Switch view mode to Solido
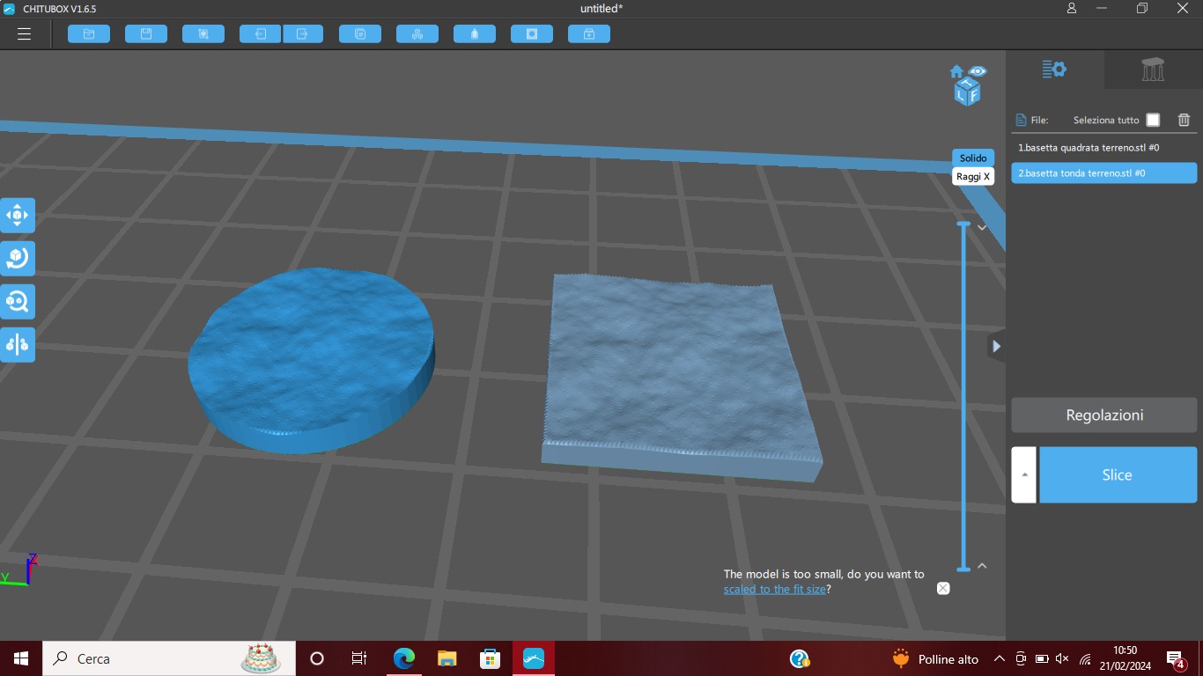The width and height of the screenshot is (1203, 676). point(973,158)
